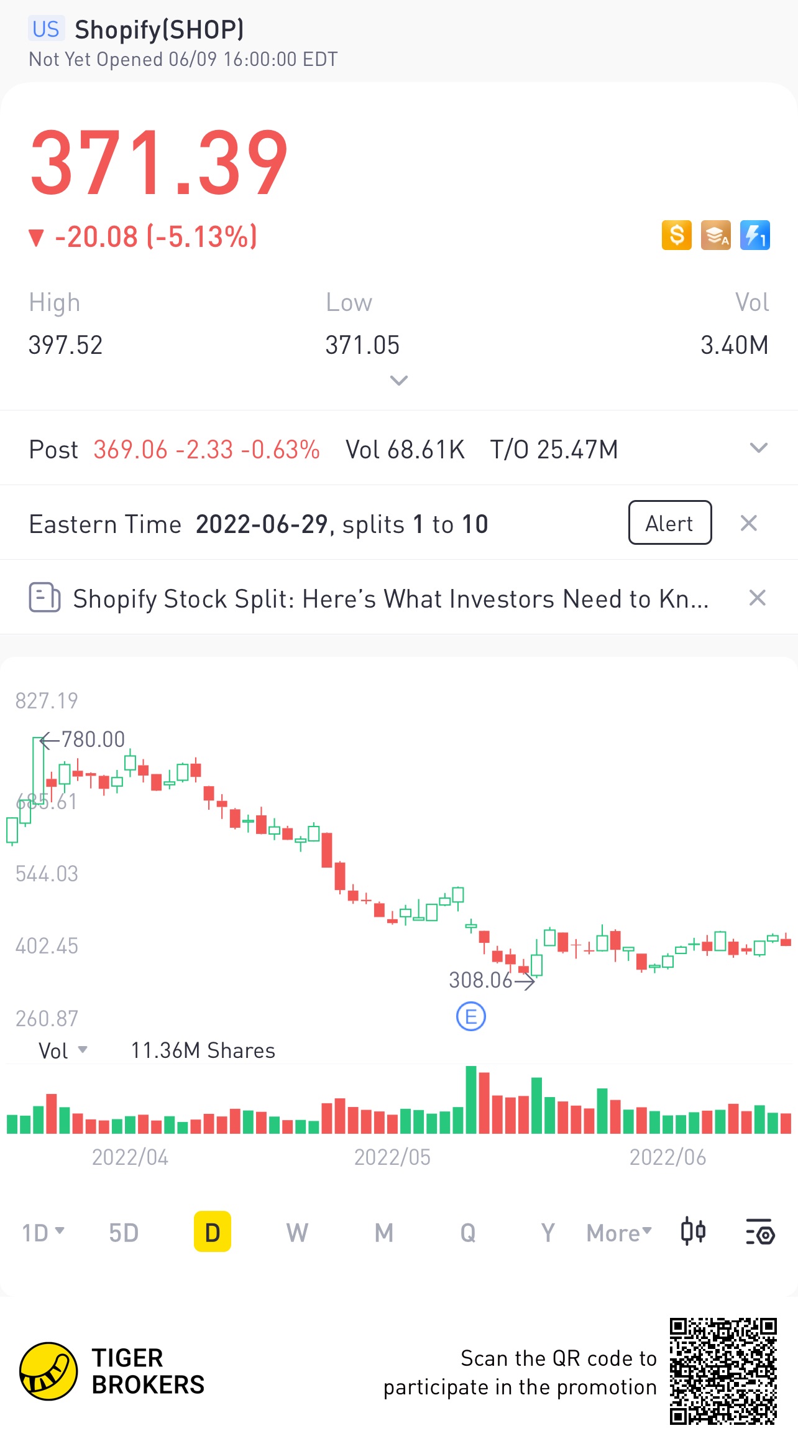Open the More timeframes dropdown
Image resolution: width=798 pixels, height=1446 pixels.
click(x=619, y=1233)
